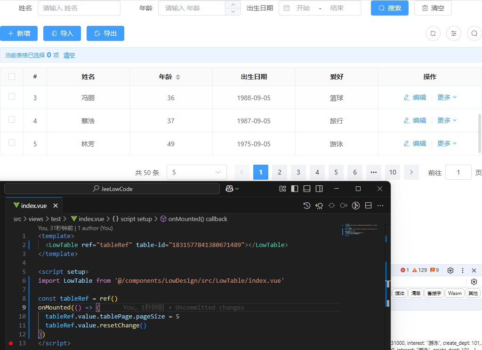Click the pagination ellipsis to jump pages
This screenshot has width=482, height=350.
374,172
